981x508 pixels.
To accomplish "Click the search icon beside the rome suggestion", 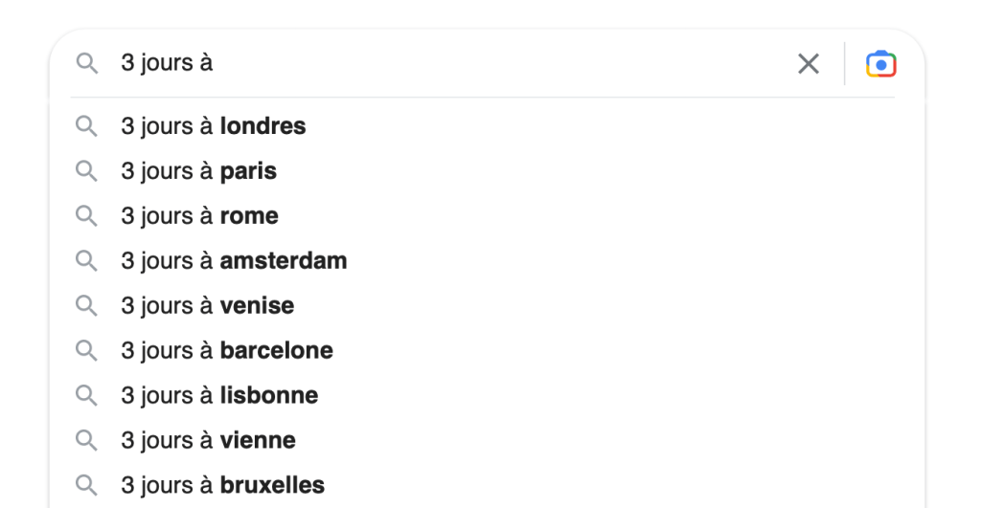I will tap(87, 216).
